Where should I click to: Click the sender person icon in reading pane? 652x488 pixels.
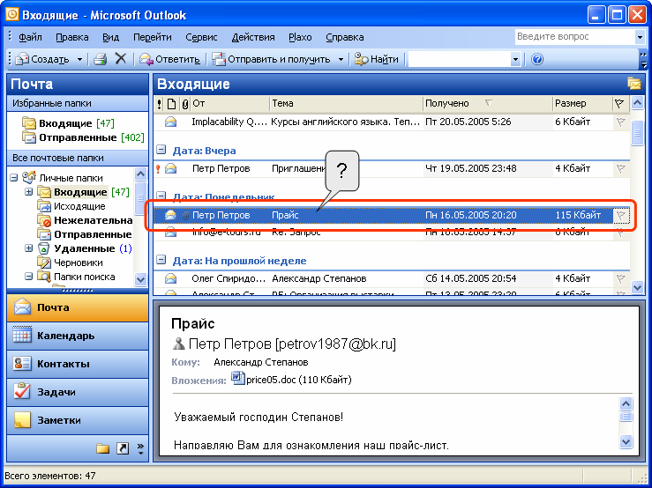178,344
